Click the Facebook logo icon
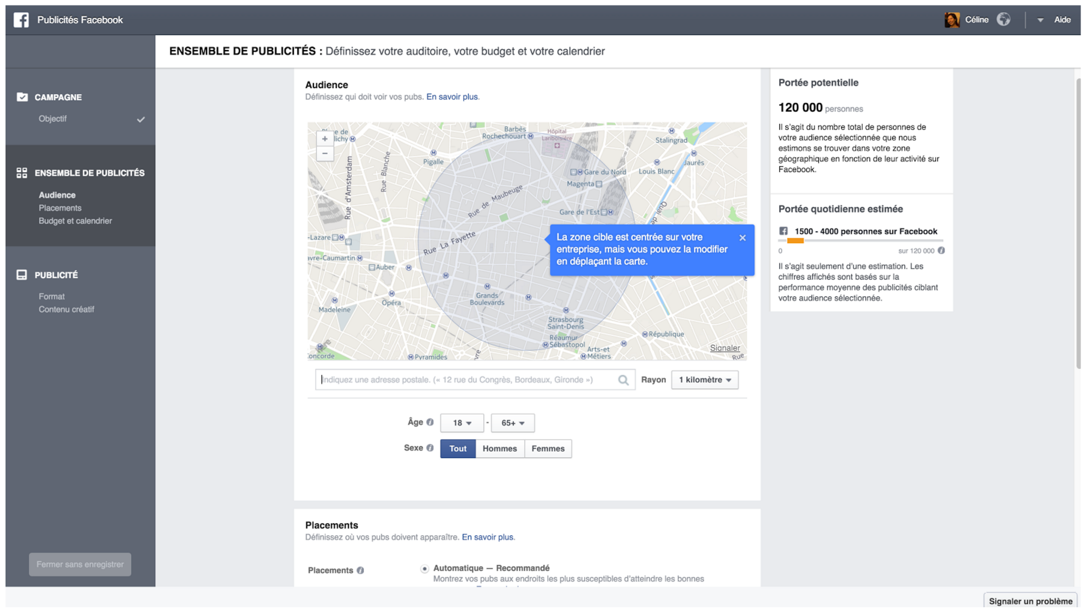The height and width of the screenshot is (610, 1085). [x=21, y=20]
